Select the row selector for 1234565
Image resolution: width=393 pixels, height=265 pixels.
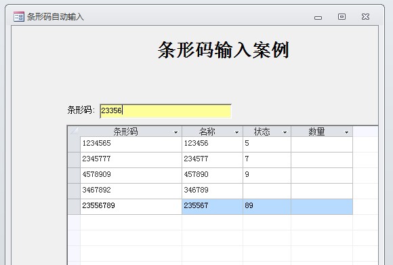point(74,144)
